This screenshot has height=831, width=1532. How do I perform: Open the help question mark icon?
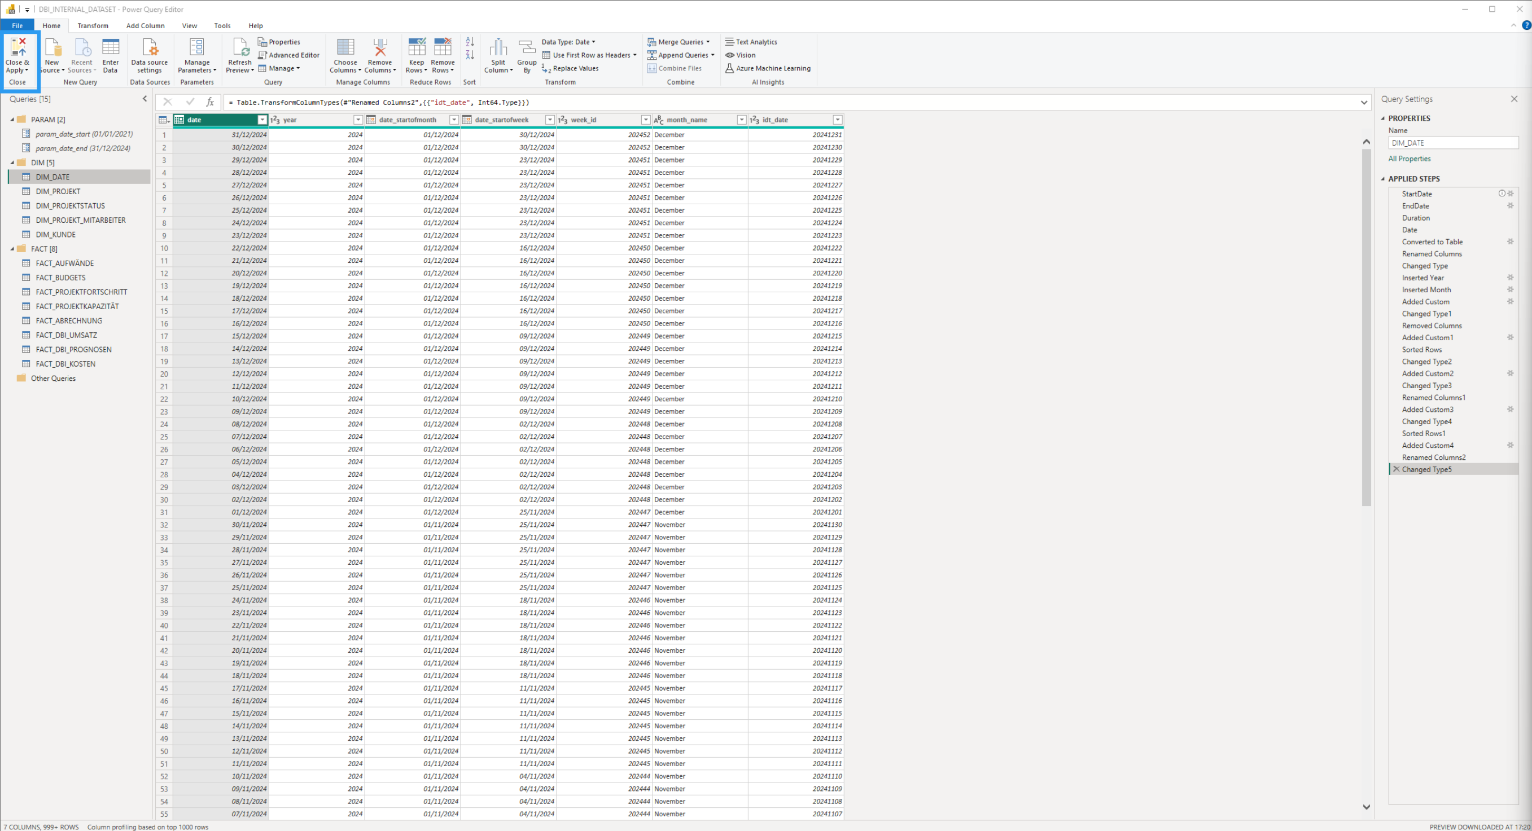click(1526, 25)
